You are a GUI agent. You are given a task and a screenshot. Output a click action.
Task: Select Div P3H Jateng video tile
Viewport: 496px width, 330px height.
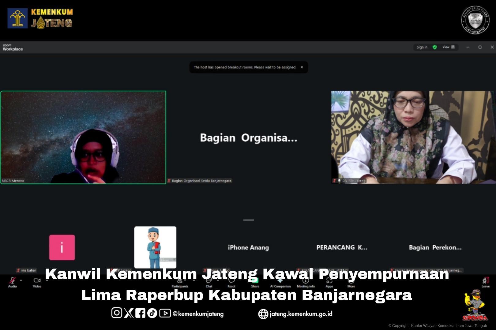tap(413, 137)
